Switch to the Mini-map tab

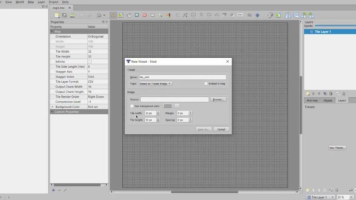pyautogui.click(x=312, y=101)
